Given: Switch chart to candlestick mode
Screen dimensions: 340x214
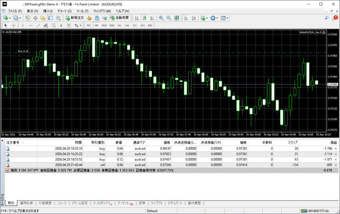Looking at the screenshot, I should 145,18.
